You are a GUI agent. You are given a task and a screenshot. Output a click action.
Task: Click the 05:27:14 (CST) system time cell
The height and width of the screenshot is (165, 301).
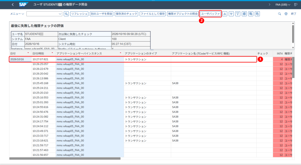click(x=131, y=44)
